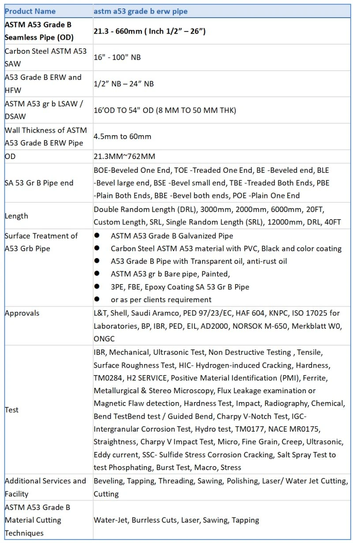353x543 pixels.
Task: Click the pipe end types text starting 'BOE-Beveled One End'
Action: click(211, 183)
